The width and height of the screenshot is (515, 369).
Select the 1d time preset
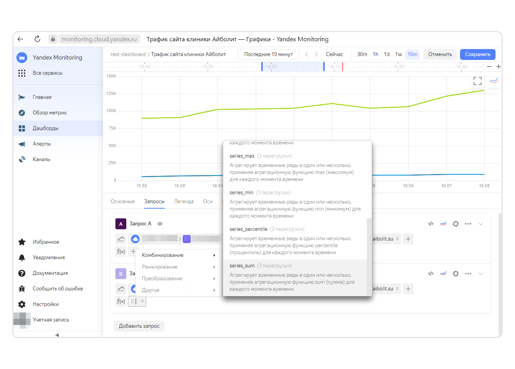(387, 54)
